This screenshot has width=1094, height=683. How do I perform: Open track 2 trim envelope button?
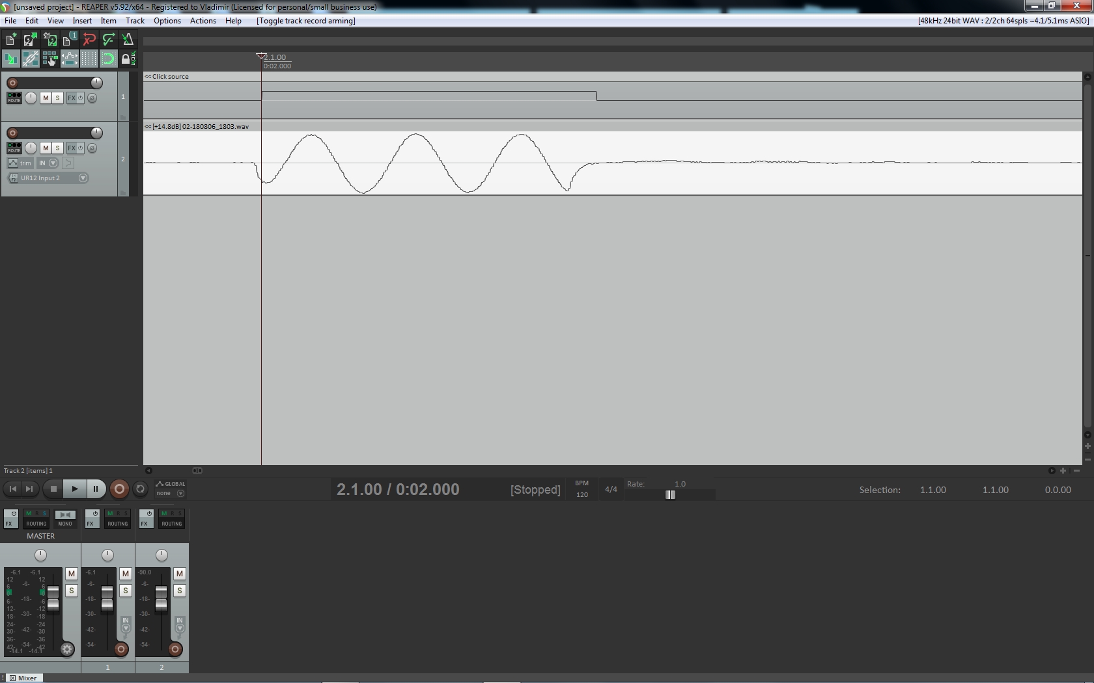pyautogui.click(x=20, y=163)
